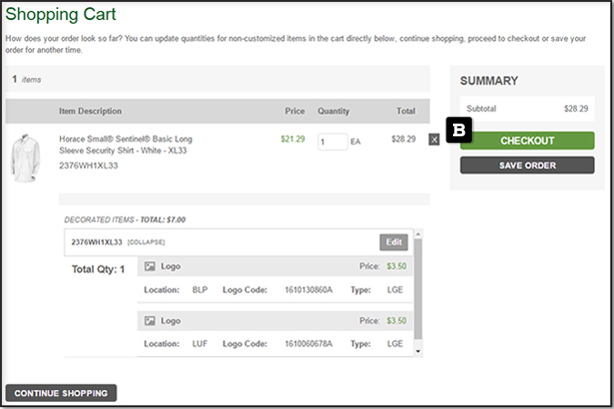Click the black B callout marker
Image resolution: width=614 pixels, height=409 pixels.
(x=459, y=130)
